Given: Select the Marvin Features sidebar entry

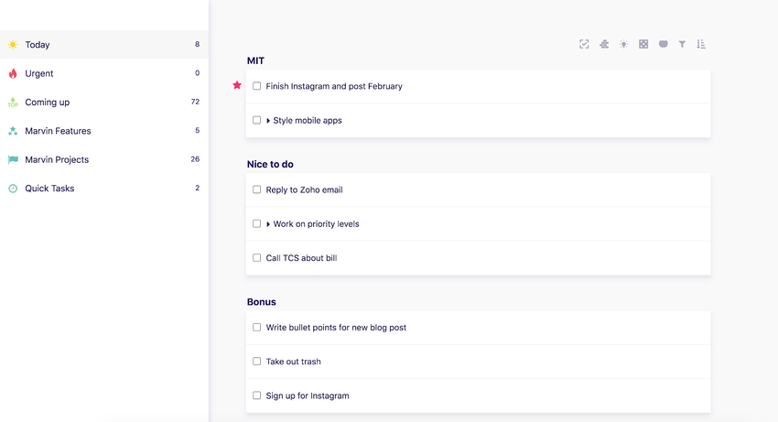Looking at the screenshot, I should (x=58, y=131).
